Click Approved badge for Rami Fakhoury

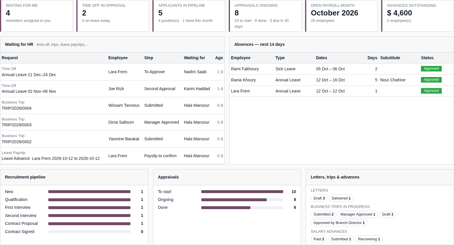[x=431, y=69]
